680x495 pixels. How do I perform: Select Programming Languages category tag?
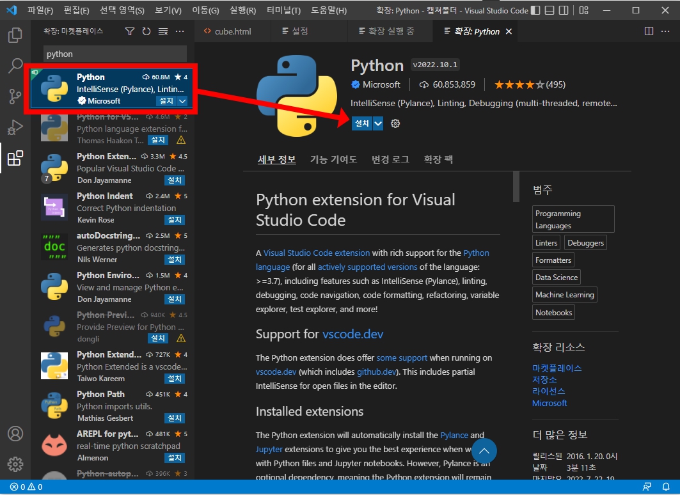click(573, 219)
